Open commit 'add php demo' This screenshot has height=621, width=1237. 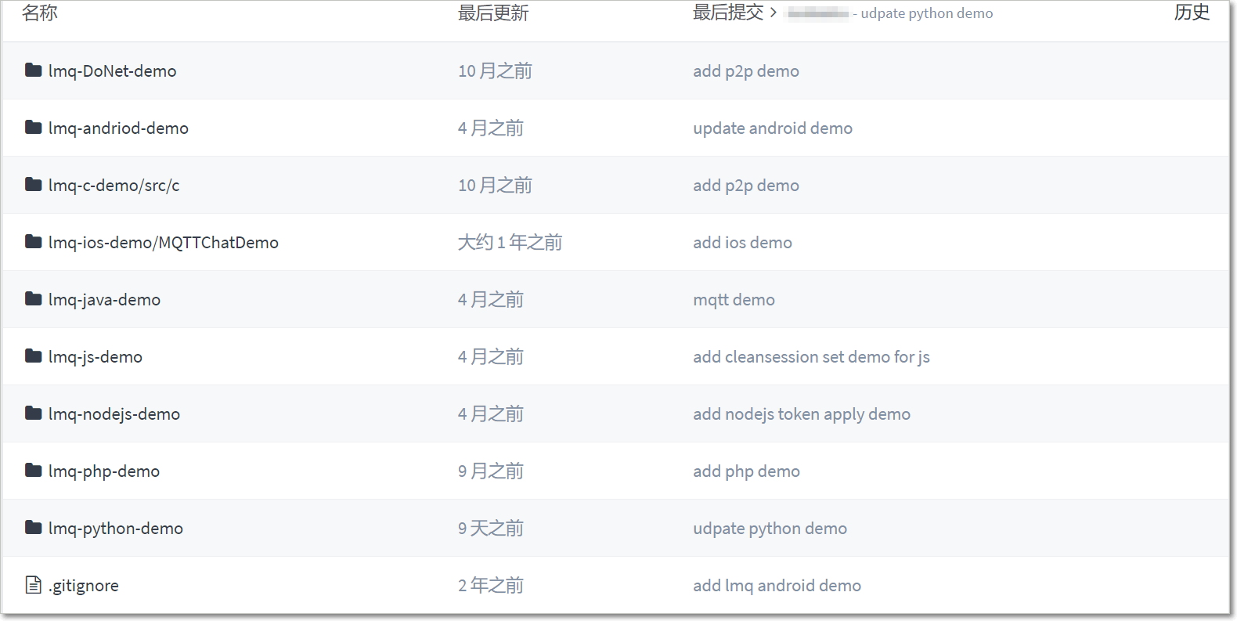[x=746, y=471]
